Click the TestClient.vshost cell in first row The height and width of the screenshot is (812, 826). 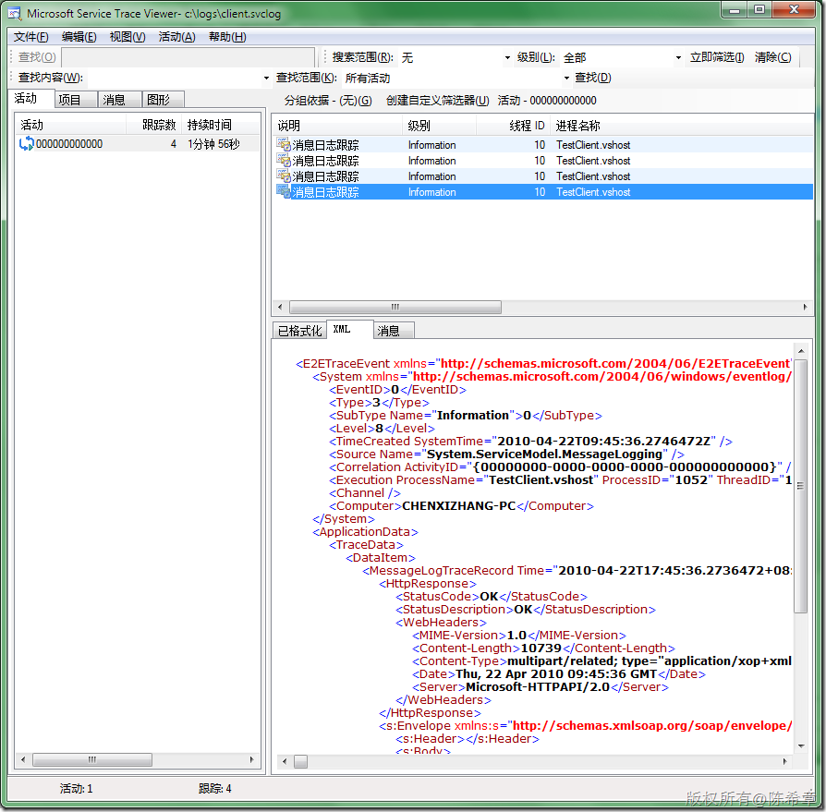[593, 145]
